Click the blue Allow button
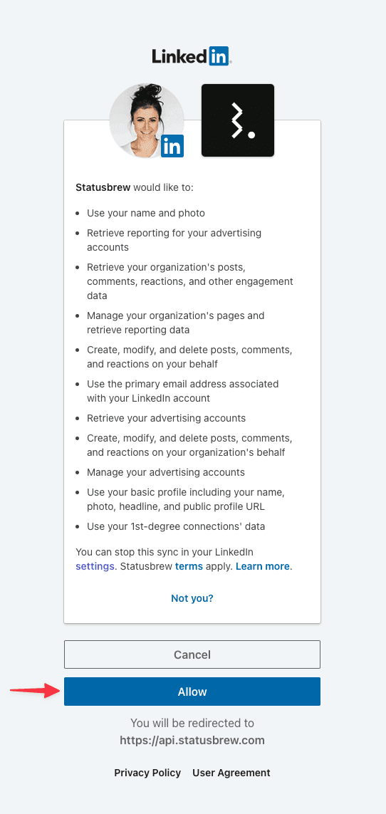The image size is (386, 814). coord(192,692)
